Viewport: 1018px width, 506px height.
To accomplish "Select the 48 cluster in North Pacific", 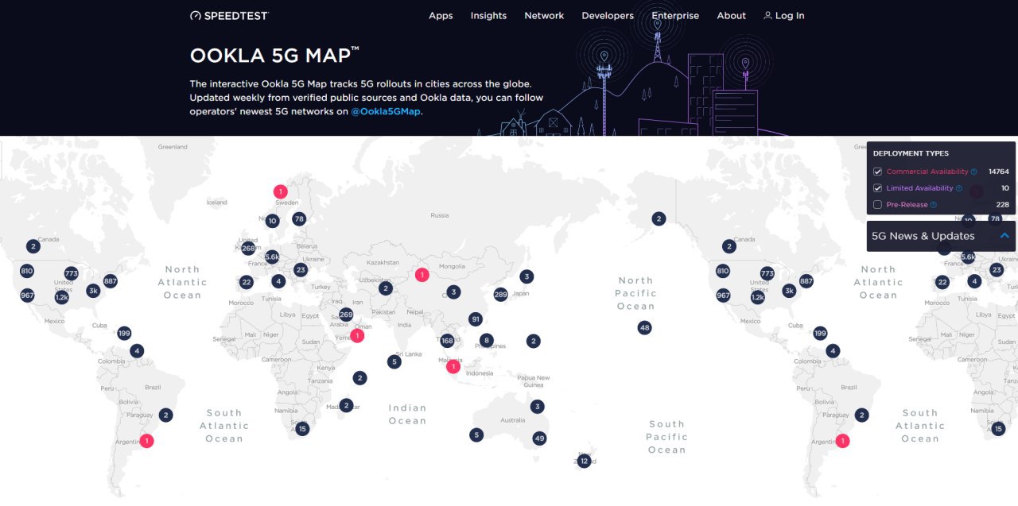I will [644, 327].
